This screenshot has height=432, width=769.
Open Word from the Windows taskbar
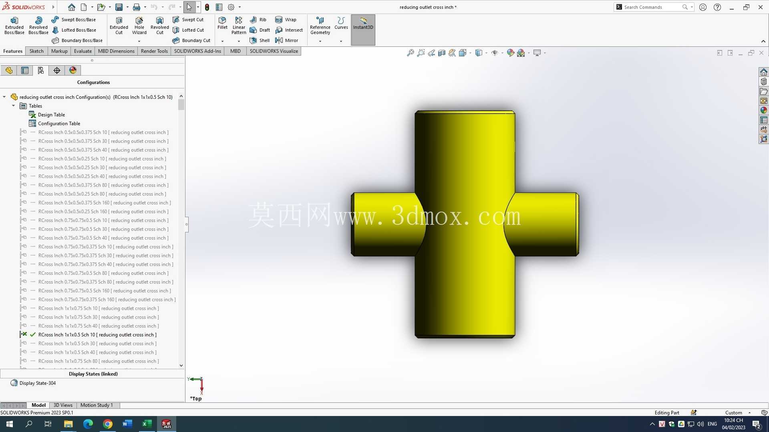127,424
